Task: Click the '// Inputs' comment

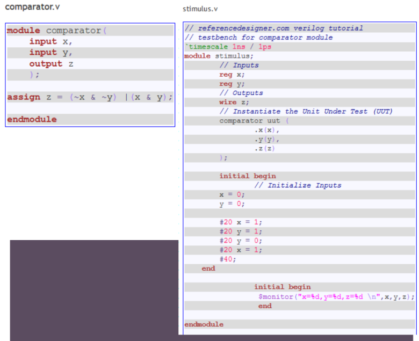Action: 239,65
